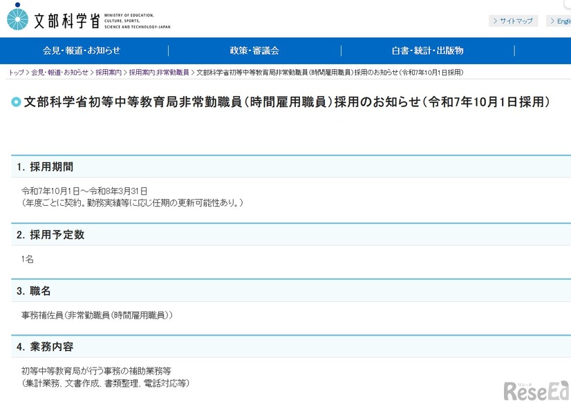The image size is (571, 402).
Task: Click the heading 1. 採用期間
Action: [x=45, y=167]
